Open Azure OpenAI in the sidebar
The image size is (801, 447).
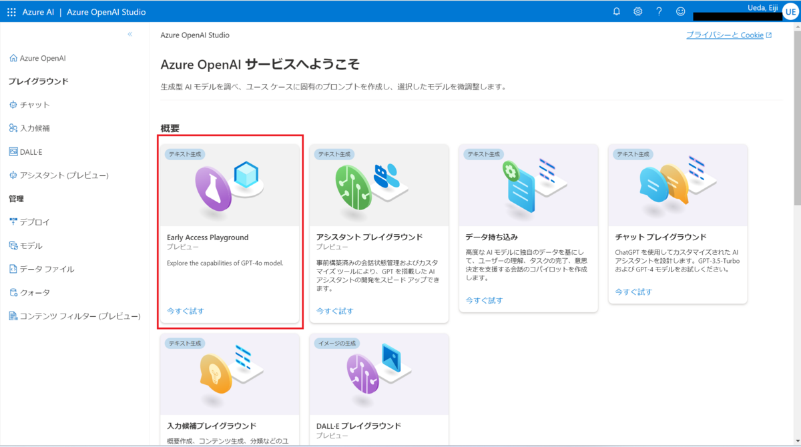click(x=43, y=58)
